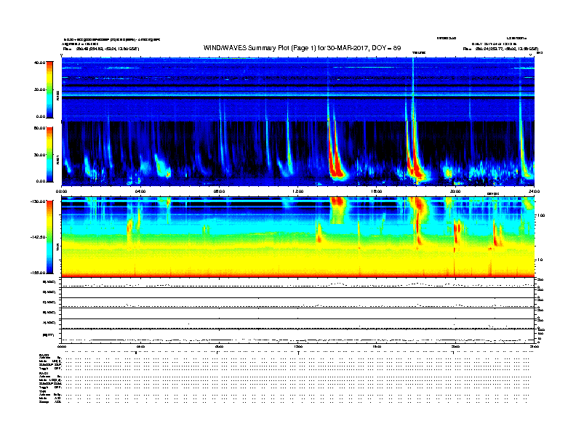Click the RAD2 heading in the bottom status table
The width and height of the screenshot is (576, 445).
44,356
